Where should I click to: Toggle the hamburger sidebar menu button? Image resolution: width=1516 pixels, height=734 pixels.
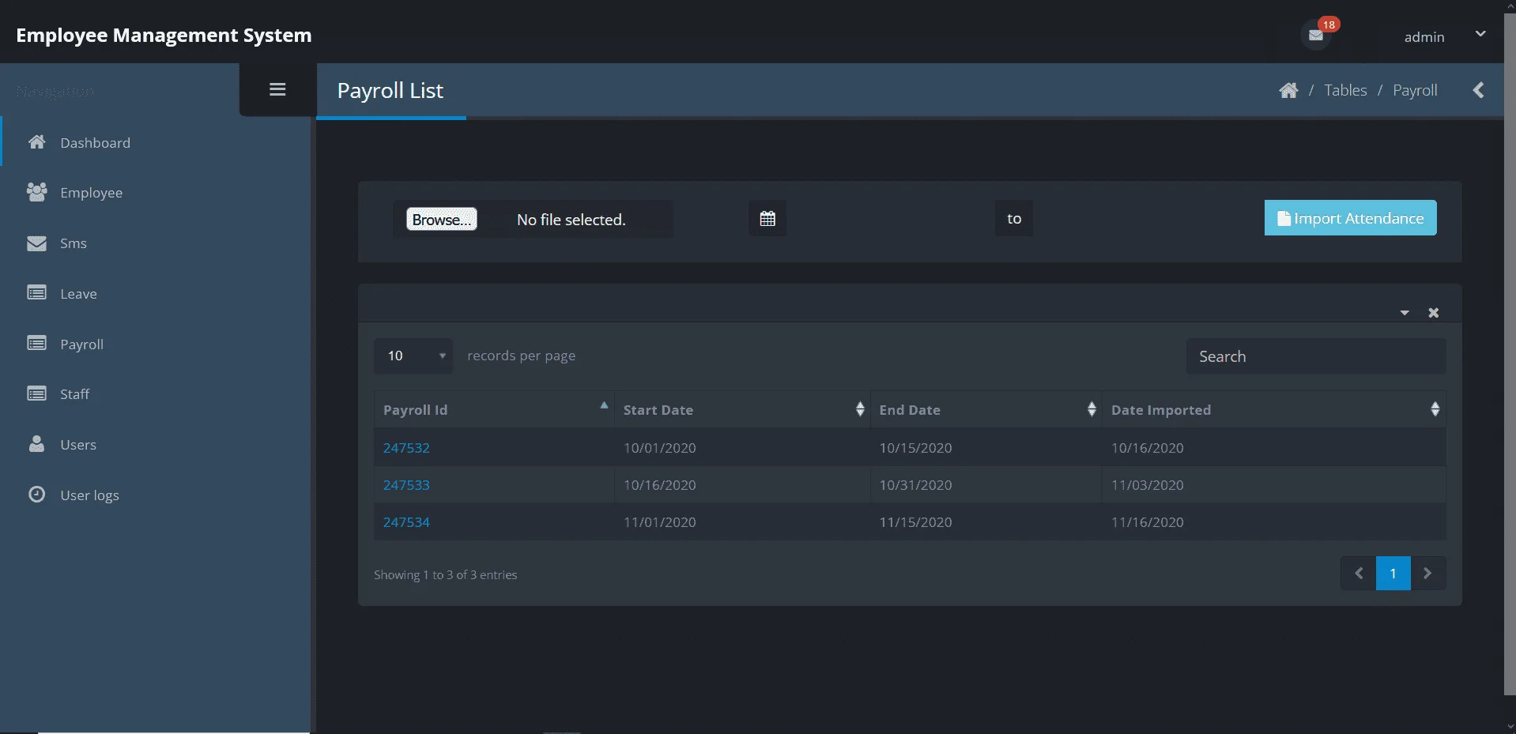tap(277, 89)
